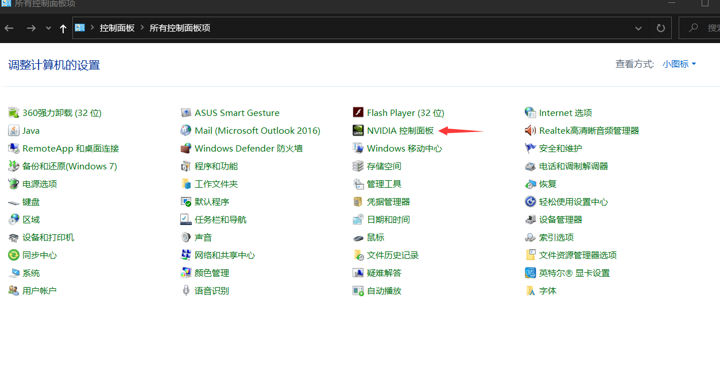720x372 pixels.
Task: Open the 用户帐户 people icon
Action: (14, 290)
